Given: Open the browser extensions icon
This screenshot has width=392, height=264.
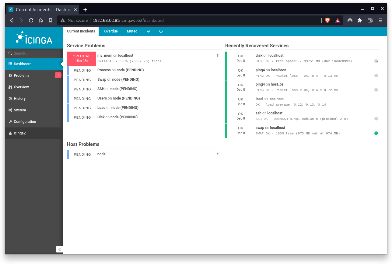Looking at the screenshot, I should pos(360,20).
